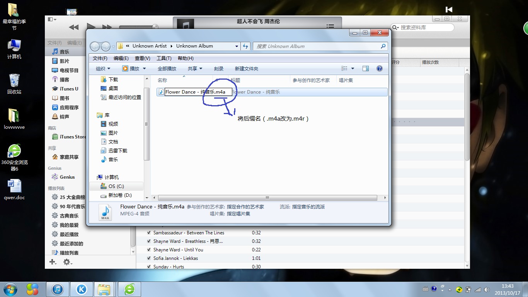This screenshot has width=528, height=297.
Task: Open Explorer 工具(T) menu
Action: click(164, 58)
